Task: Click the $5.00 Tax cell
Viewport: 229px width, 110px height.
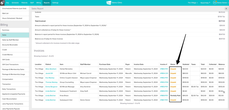Action: [195, 87]
